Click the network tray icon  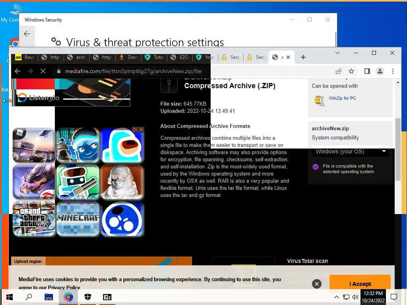(x=346, y=297)
